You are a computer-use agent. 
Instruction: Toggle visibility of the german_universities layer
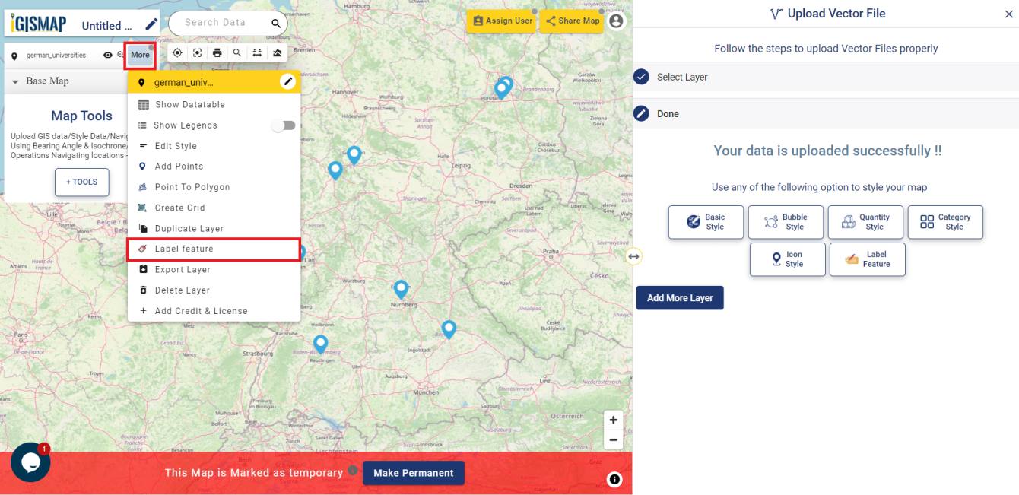pyautogui.click(x=106, y=55)
